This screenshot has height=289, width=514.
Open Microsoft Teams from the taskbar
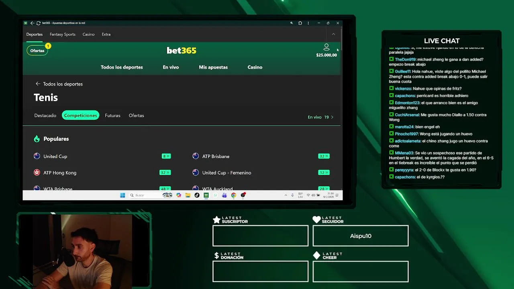tap(224, 195)
